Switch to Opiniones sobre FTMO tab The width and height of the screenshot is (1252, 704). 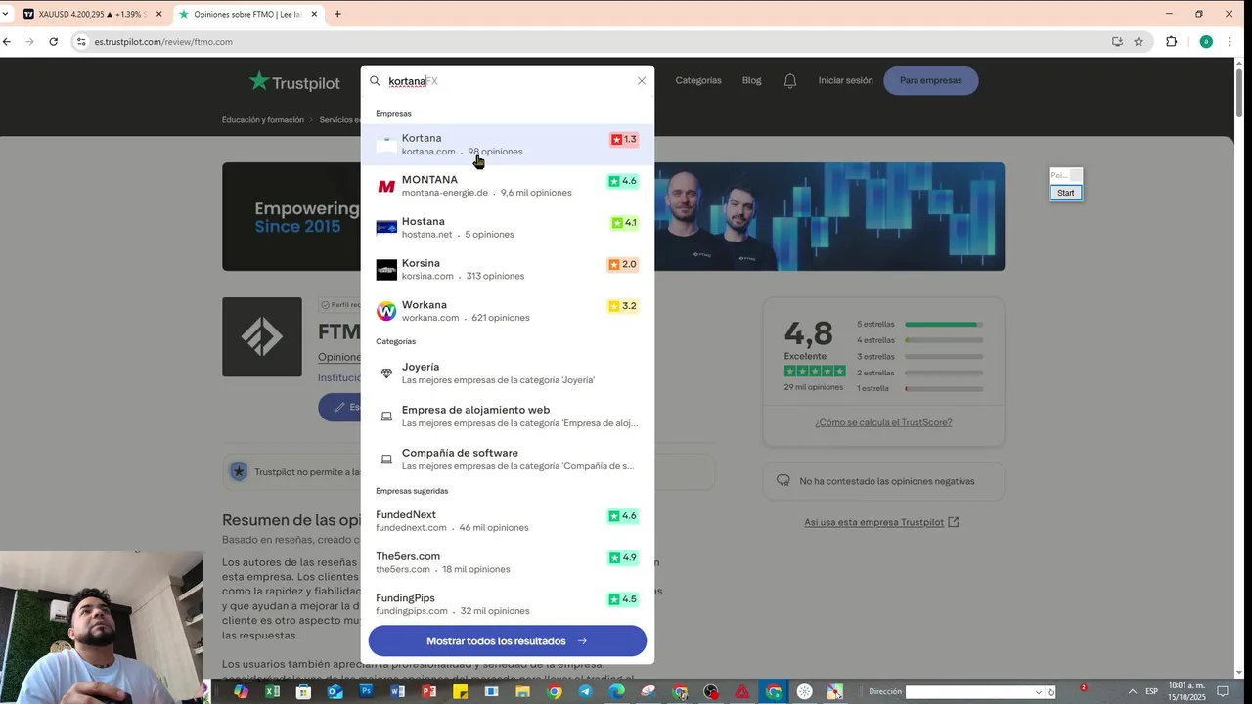coord(247,14)
